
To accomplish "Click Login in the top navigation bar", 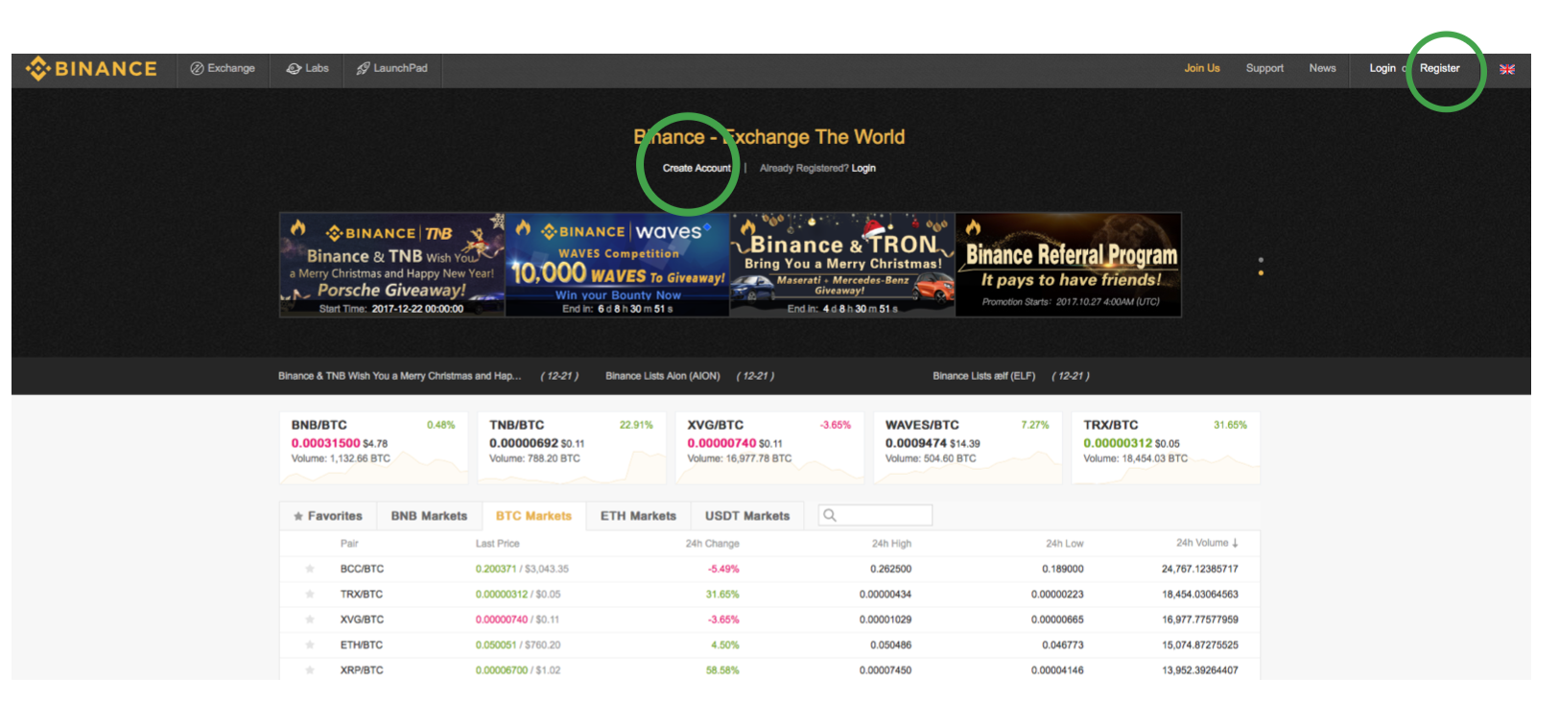I will point(1382,68).
